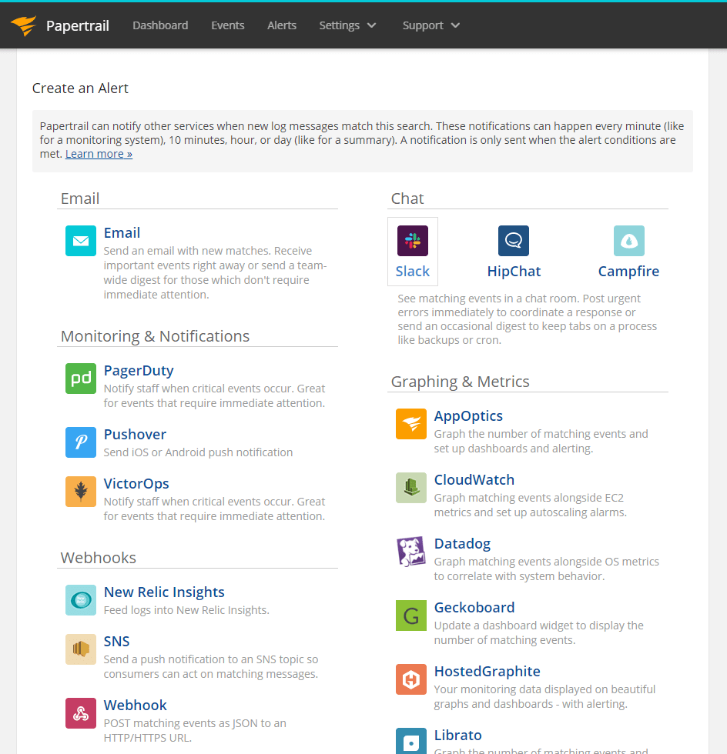Image resolution: width=727 pixels, height=754 pixels.
Task: Click the 'Webhooks' section heading
Action: [x=99, y=558]
